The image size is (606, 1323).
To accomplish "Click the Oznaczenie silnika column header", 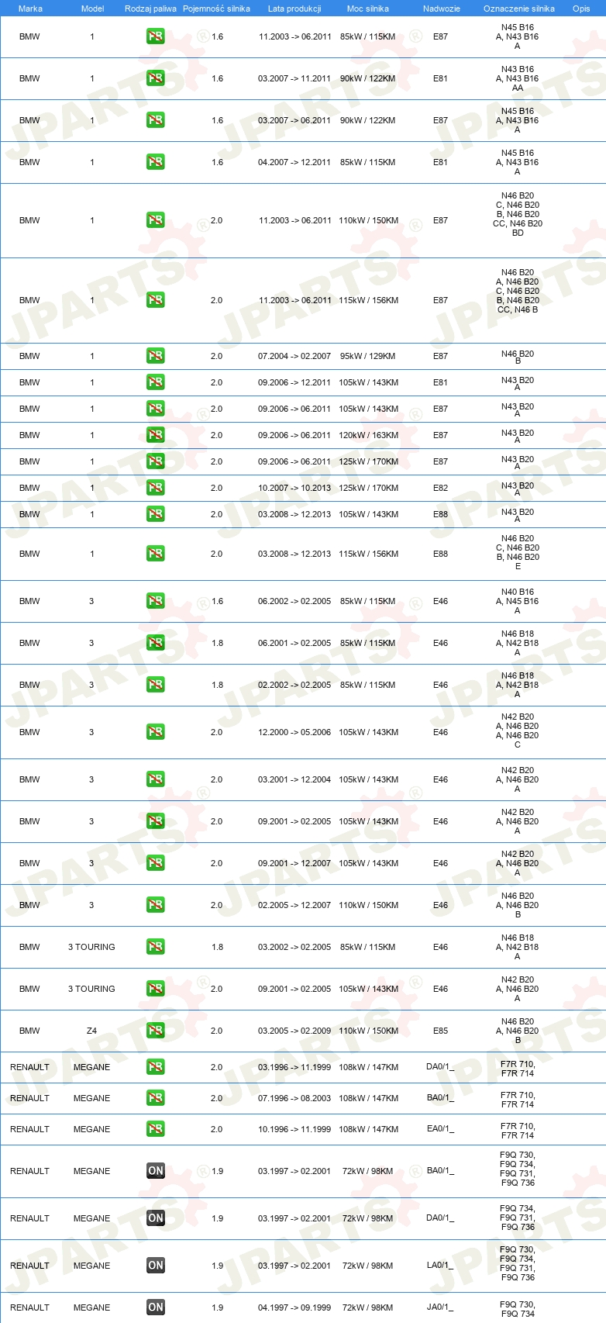I will [x=518, y=9].
